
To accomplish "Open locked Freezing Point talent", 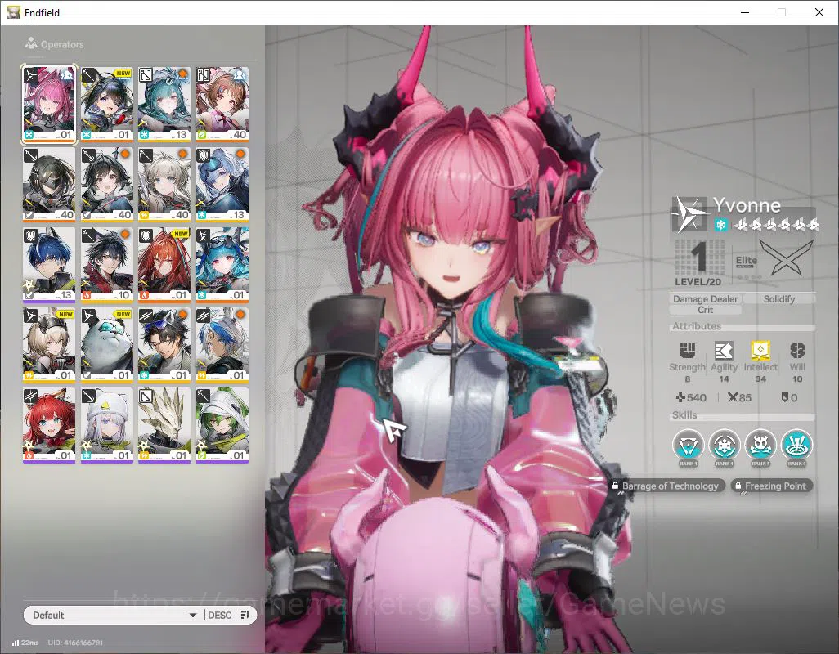I will (772, 486).
